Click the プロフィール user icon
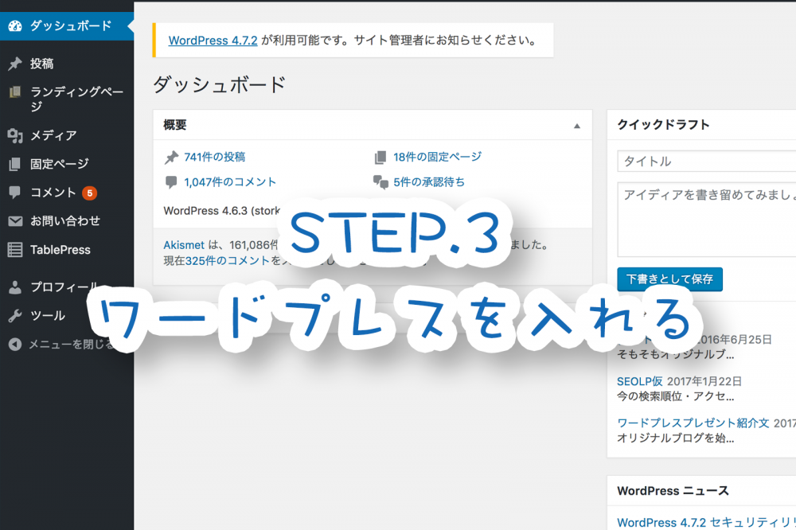 coord(15,287)
